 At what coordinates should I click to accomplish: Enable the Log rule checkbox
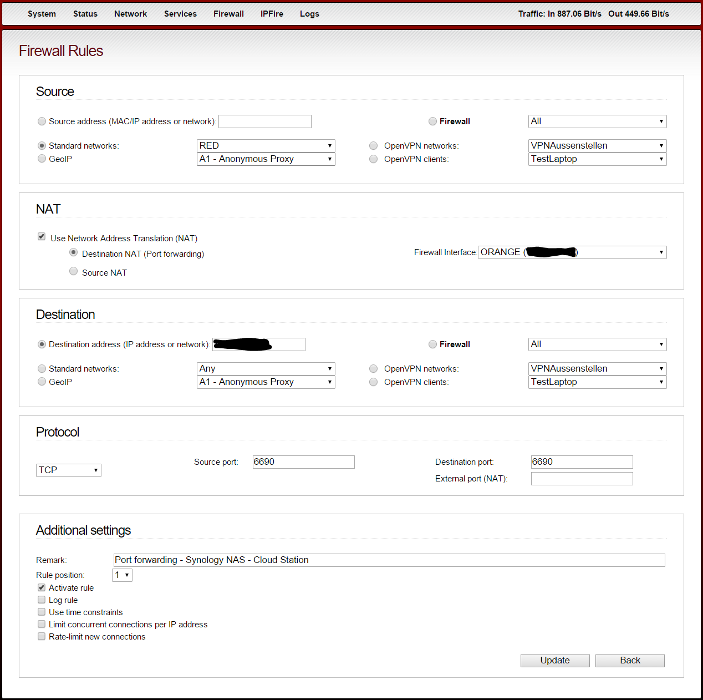42,600
